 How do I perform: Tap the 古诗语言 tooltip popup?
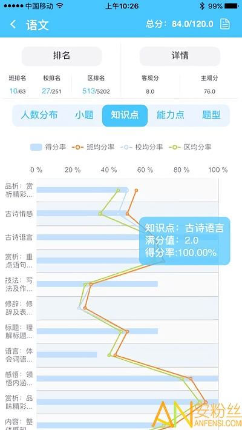(x=185, y=241)
